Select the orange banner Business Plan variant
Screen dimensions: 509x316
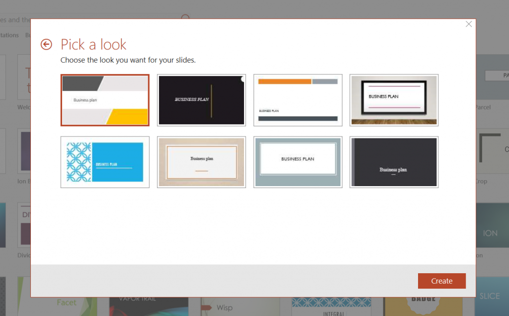(x=297, y=100)
